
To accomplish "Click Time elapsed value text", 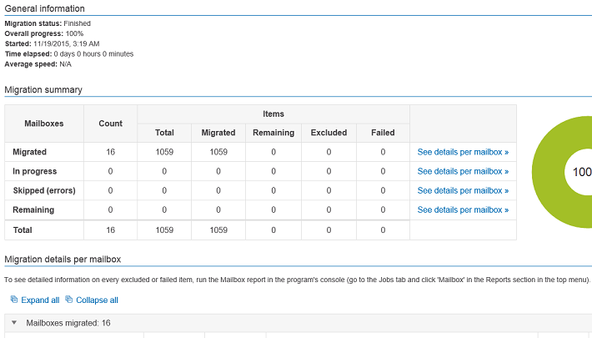I will click(x=93, y=54).
